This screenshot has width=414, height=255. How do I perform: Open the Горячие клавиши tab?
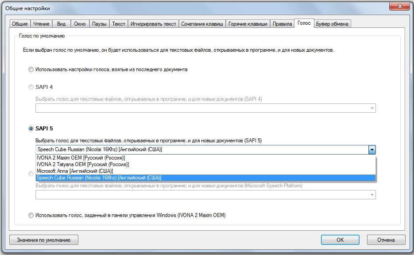(x=248, y=24)
